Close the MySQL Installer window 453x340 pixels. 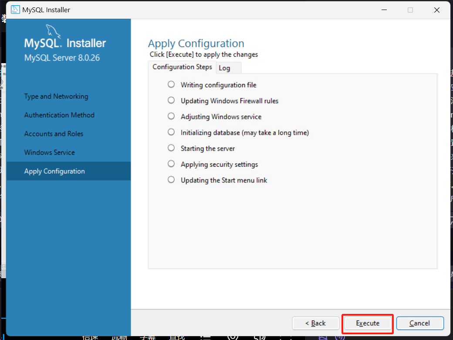coord(437,10)
